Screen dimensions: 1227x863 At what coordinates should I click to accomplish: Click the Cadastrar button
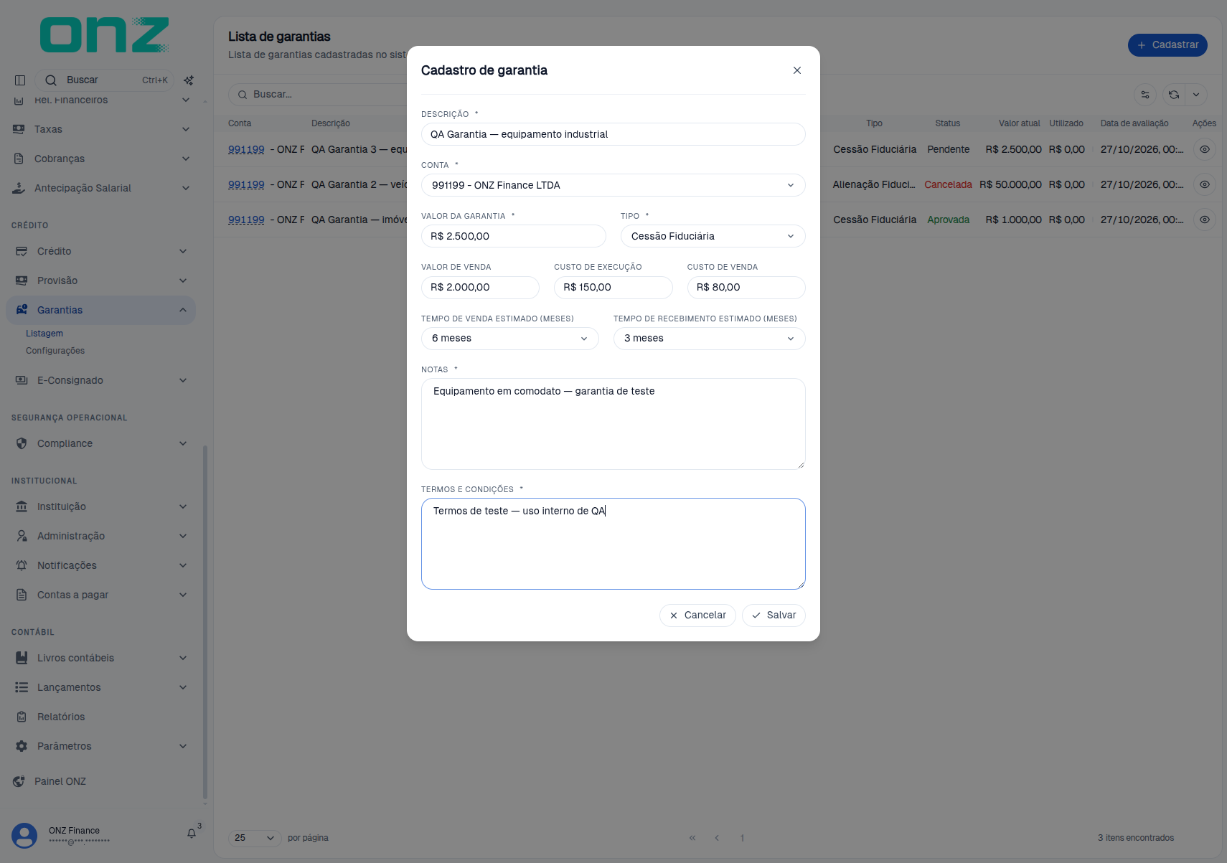[x=1167, y=44]
